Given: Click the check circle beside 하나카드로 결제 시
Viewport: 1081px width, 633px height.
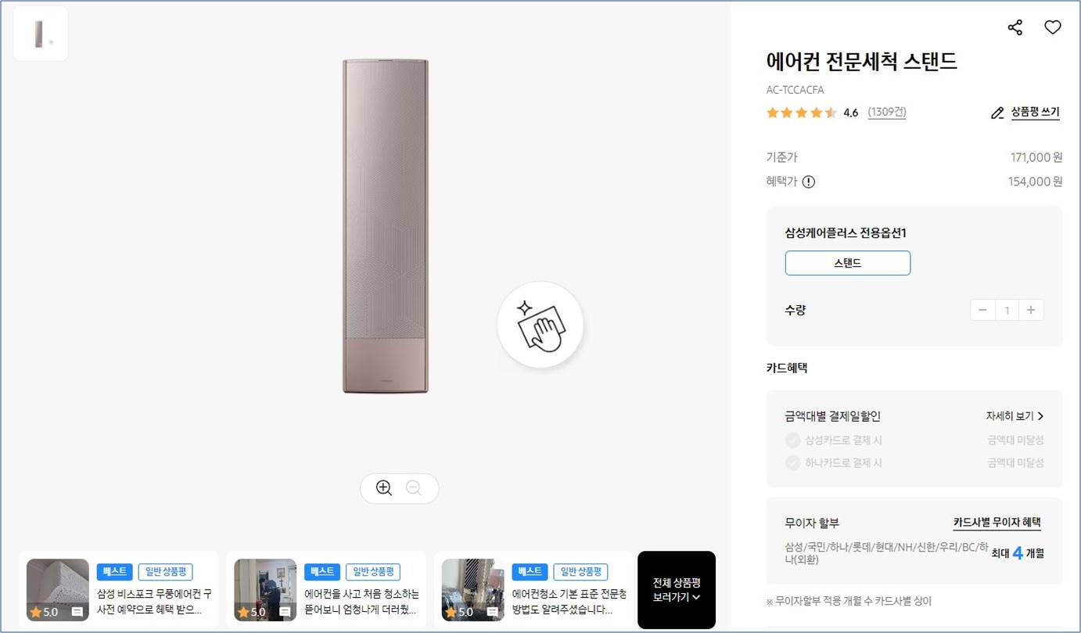Looking at the screenshot, I should (x=792, y=462).
